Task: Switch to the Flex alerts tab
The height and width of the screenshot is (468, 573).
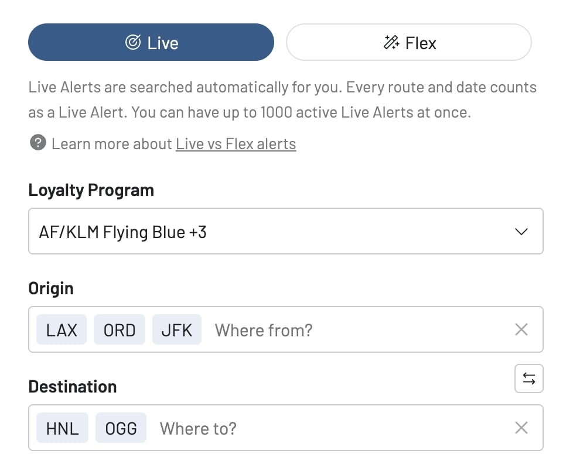Action: pyautogui.click(x=408, y=42)
